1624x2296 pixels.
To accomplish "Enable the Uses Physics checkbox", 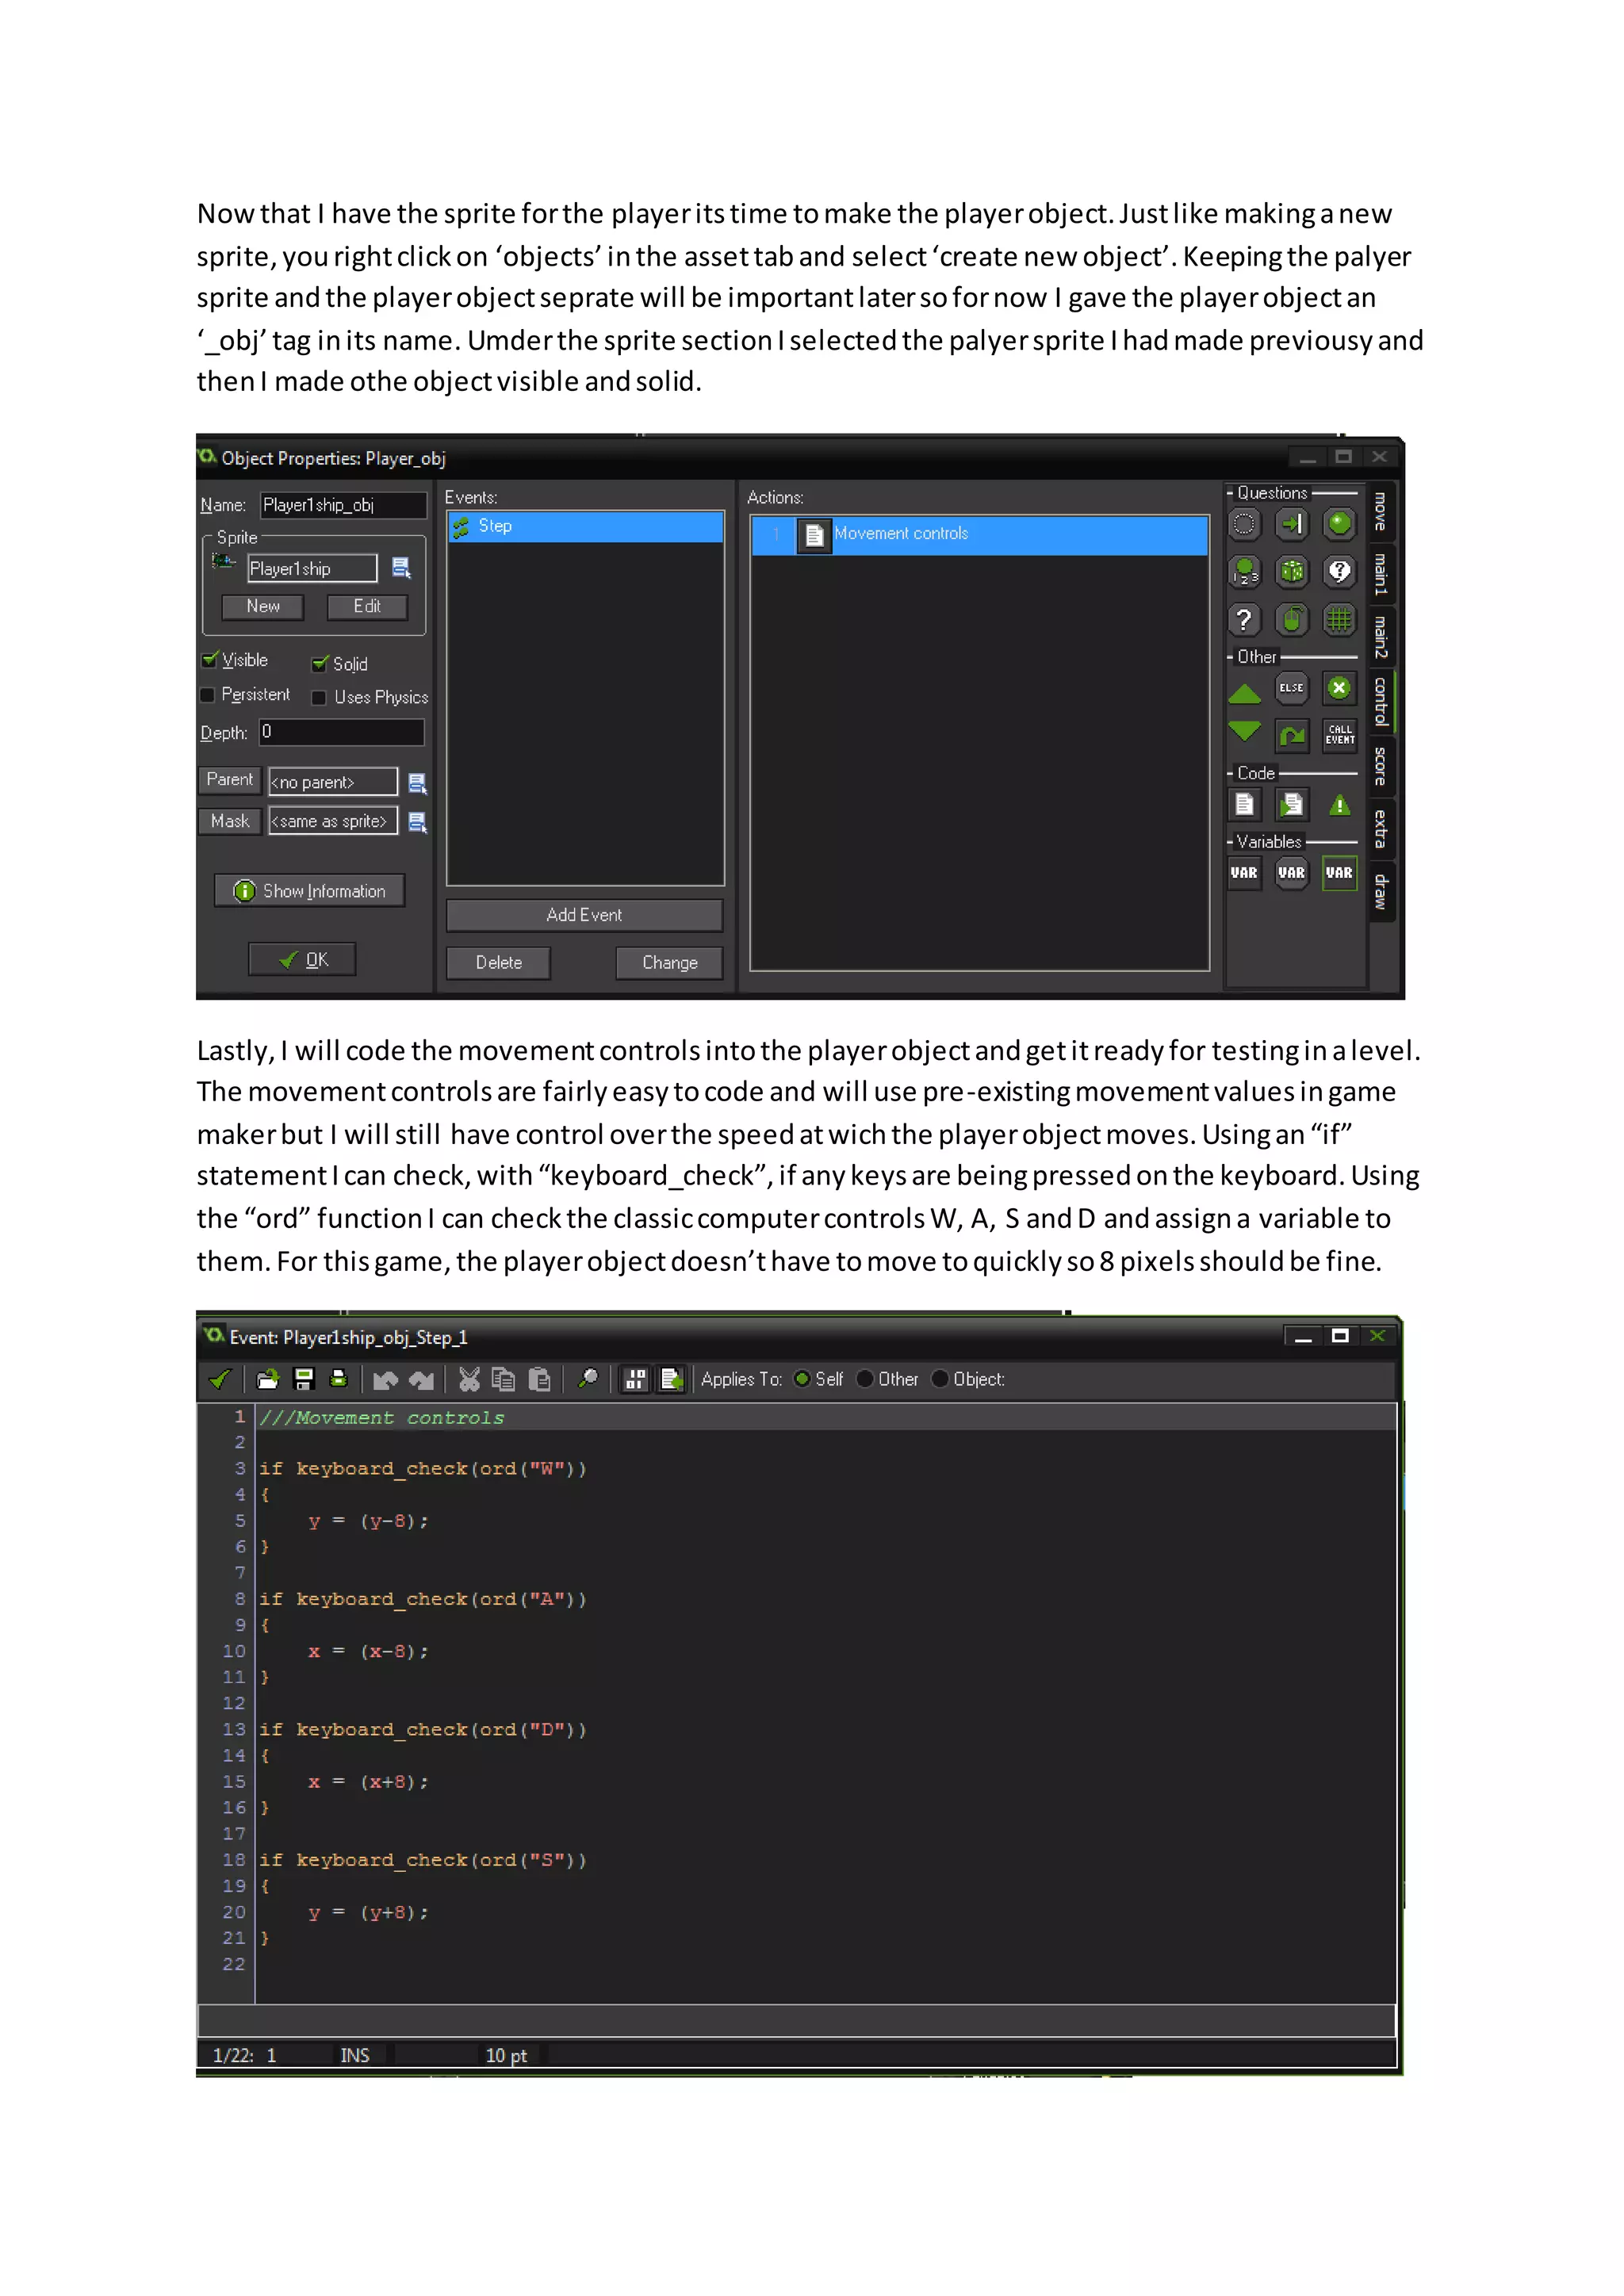I will click(x=319, y=698).
